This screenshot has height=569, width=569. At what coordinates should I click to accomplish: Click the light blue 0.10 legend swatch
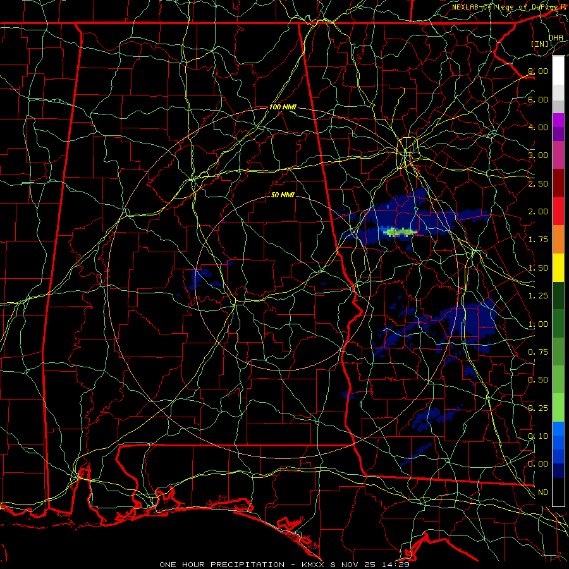(x=558, y=429)
